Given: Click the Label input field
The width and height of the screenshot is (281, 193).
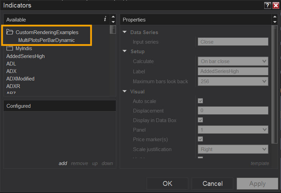Looking at the screenshot, I should (233, 71).
